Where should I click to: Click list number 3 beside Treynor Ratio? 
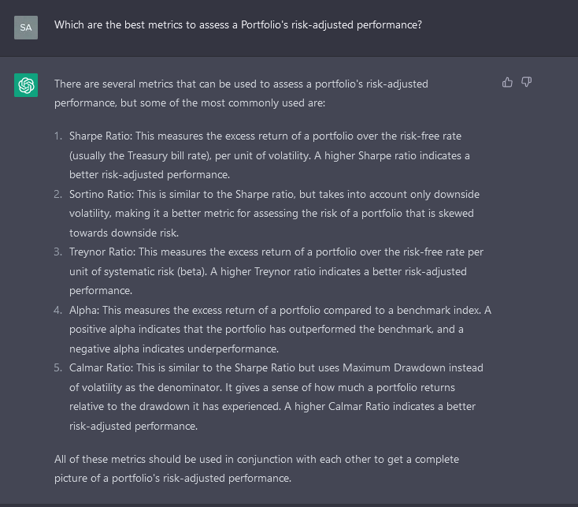tap(58, 252)
